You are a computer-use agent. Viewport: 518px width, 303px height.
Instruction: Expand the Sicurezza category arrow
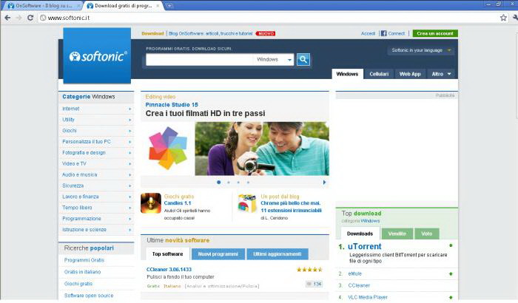129,185
